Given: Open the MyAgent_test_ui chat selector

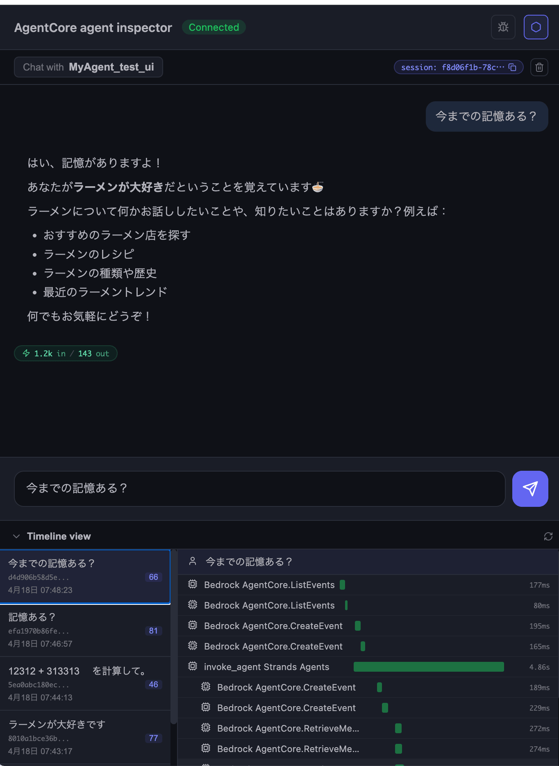Looking at the screenshot, I should [89, 67].
